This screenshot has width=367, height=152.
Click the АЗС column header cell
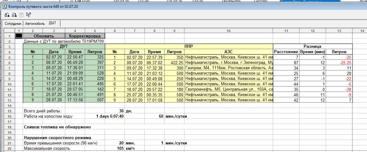(229, 52)
